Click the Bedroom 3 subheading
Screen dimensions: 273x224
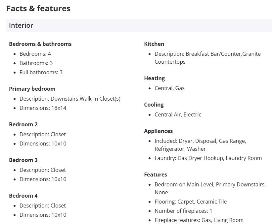tap(23, 160)
